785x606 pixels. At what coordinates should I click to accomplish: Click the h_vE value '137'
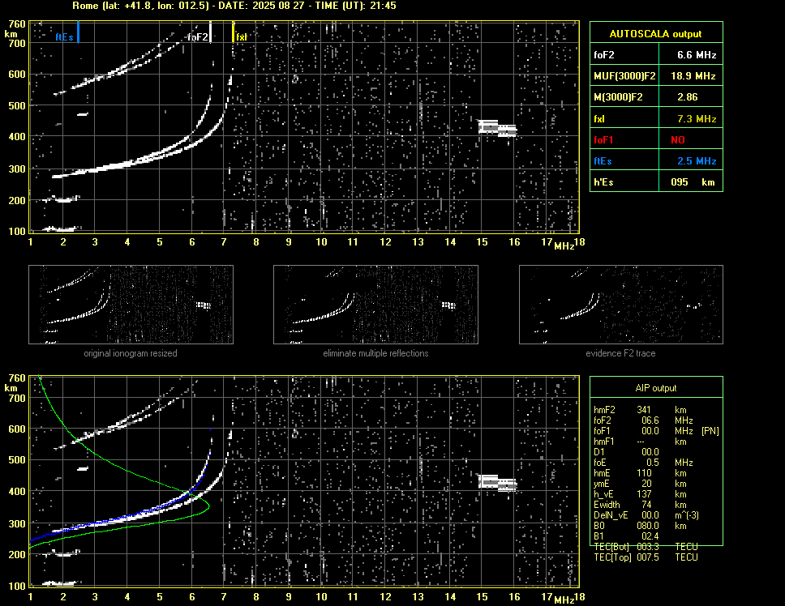coord(644,494)
